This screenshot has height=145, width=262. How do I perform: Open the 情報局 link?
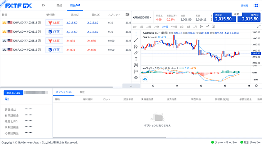[x=244, y=5]
